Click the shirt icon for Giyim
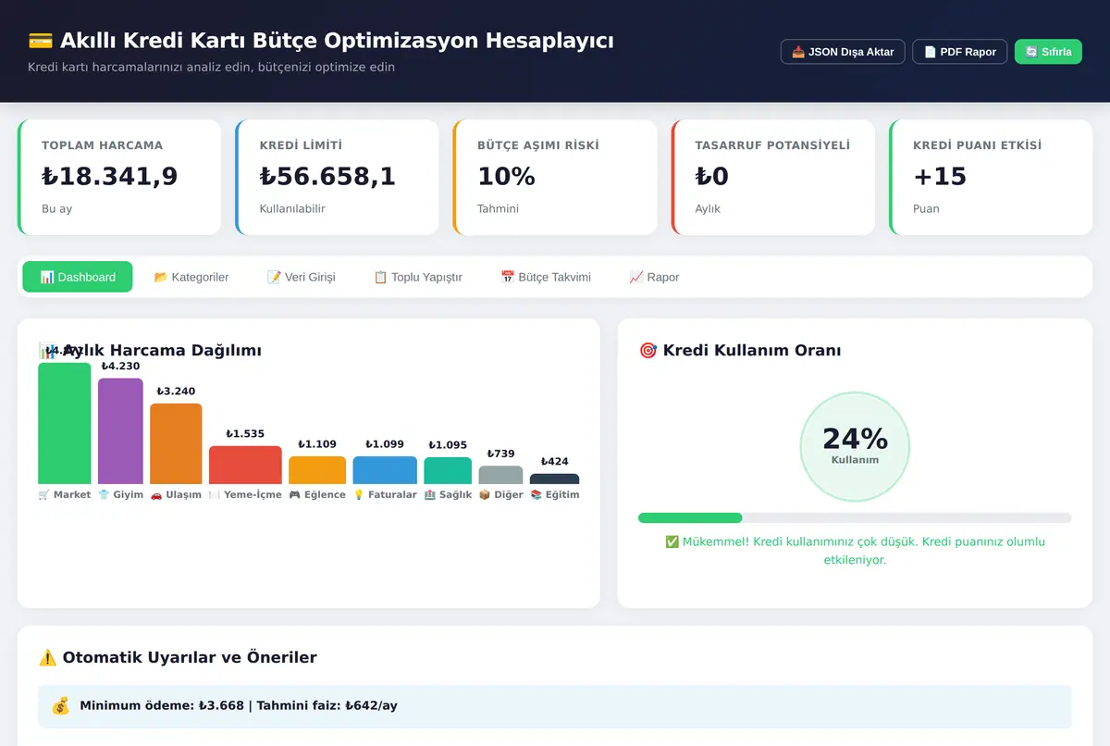Screen dimensions: 1110x746 coord(104,495)
